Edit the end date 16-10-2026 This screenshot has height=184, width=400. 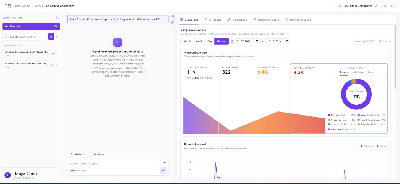pos(278,41)
